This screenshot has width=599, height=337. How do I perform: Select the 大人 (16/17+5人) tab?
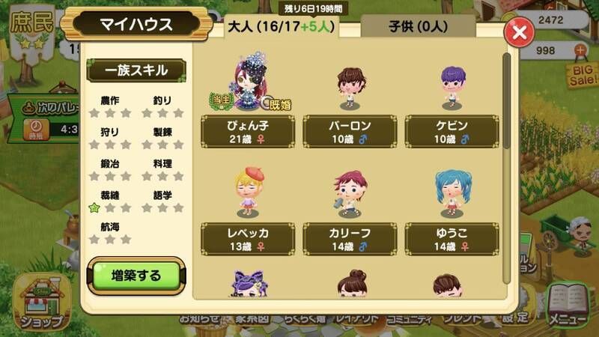click(282, 26)
